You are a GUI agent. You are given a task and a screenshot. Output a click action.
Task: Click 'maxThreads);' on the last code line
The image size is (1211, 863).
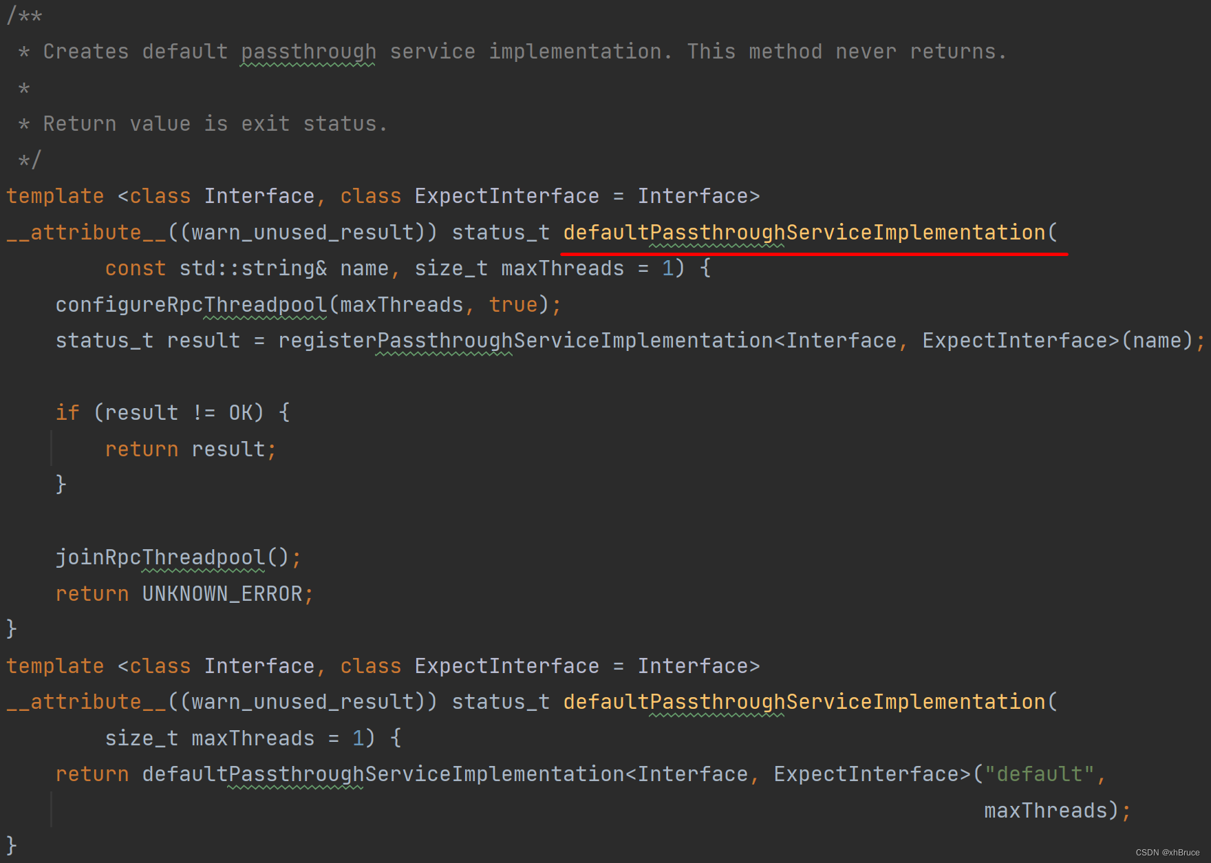pyautogui.click(x=1058, y=811)
